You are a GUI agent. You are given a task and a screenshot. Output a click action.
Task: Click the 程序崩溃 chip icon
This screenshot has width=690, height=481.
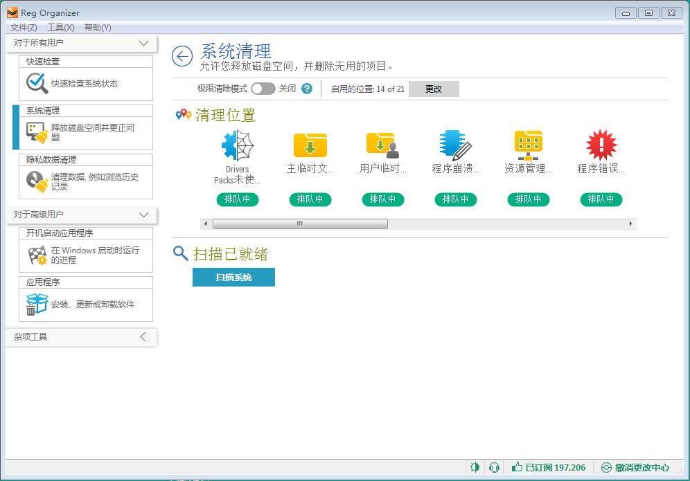[455, 146]
